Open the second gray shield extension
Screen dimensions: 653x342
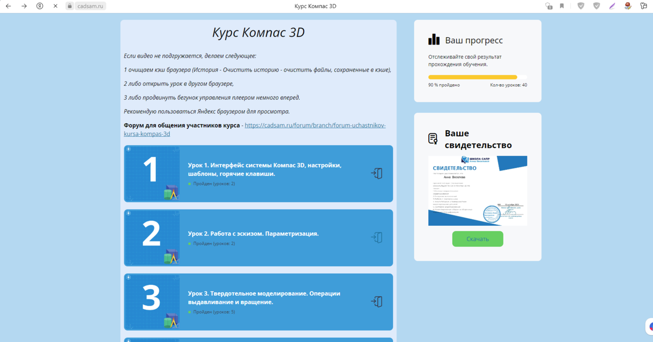[597, 6]
